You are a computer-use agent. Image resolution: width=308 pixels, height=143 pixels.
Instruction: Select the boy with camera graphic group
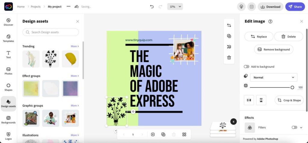point(51,118)
